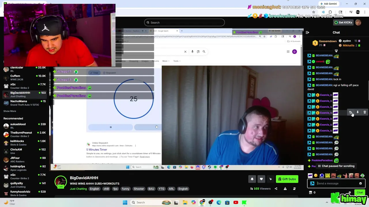Insert the yellow smiley emote from quick bar
This screenshot has width=369, height=207.
point(316,175)
